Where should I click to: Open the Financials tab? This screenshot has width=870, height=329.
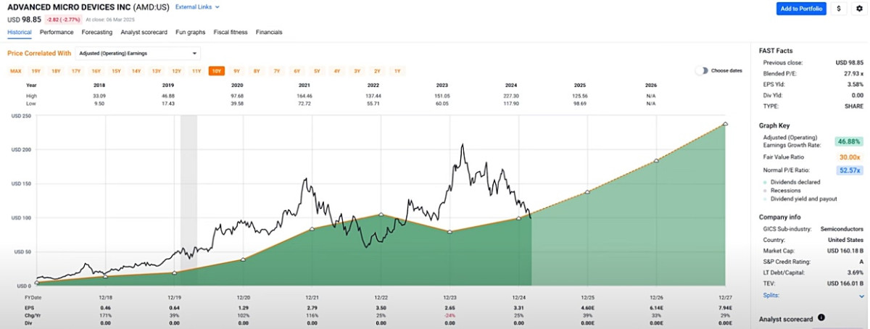(269, 33)
